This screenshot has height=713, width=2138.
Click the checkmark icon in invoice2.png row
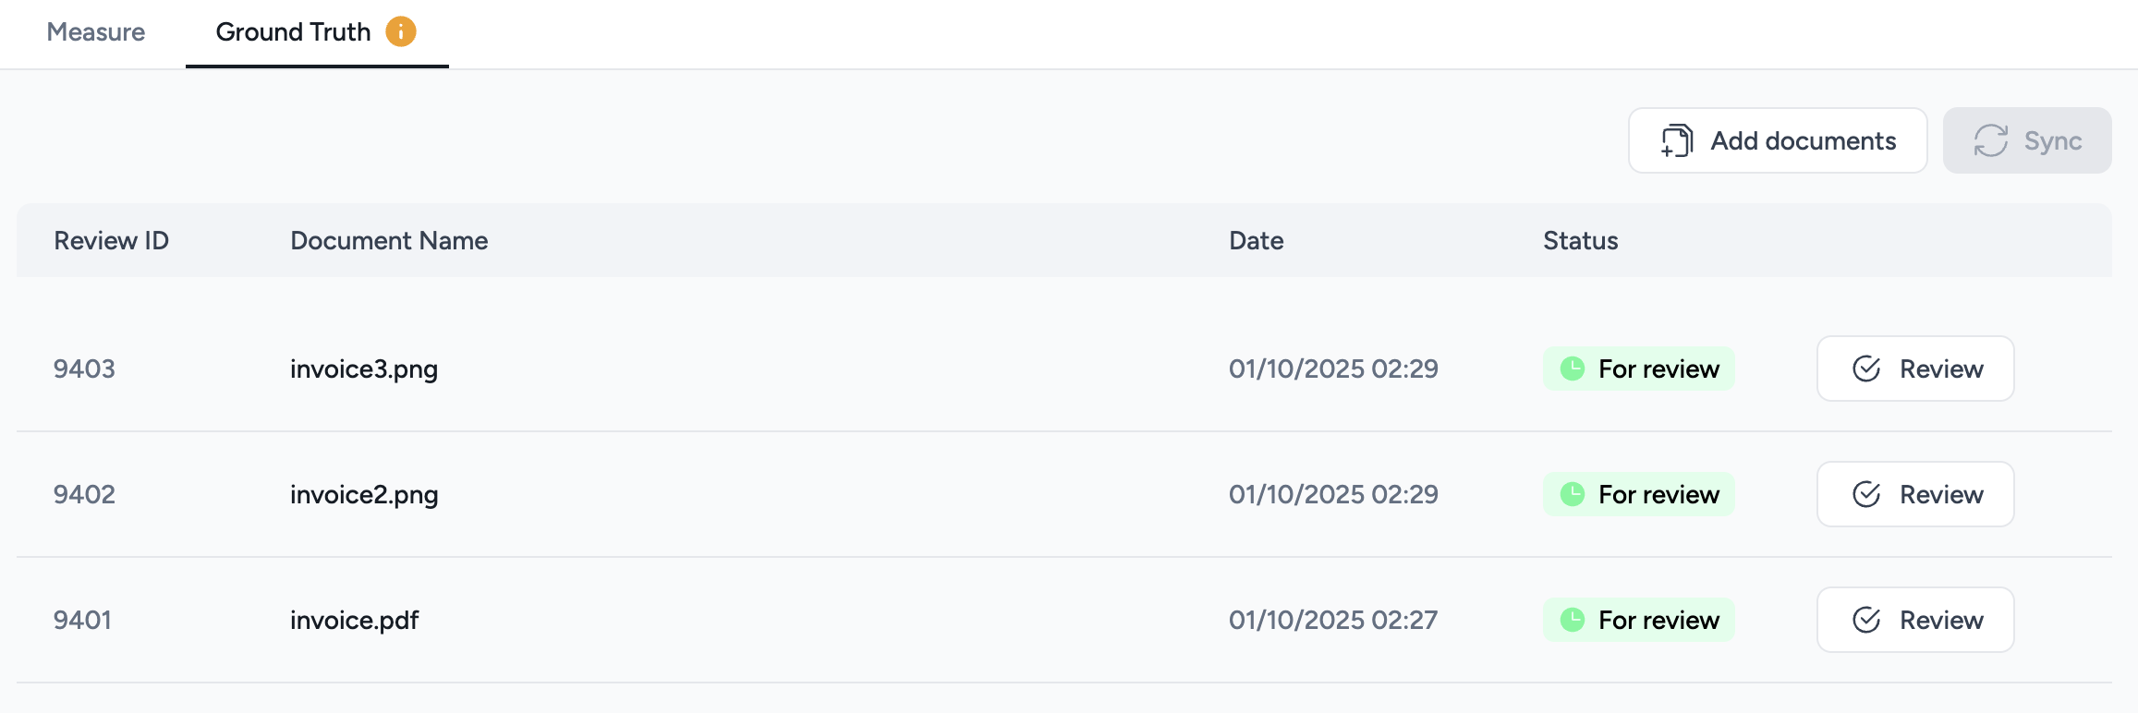click(1866, 494)
